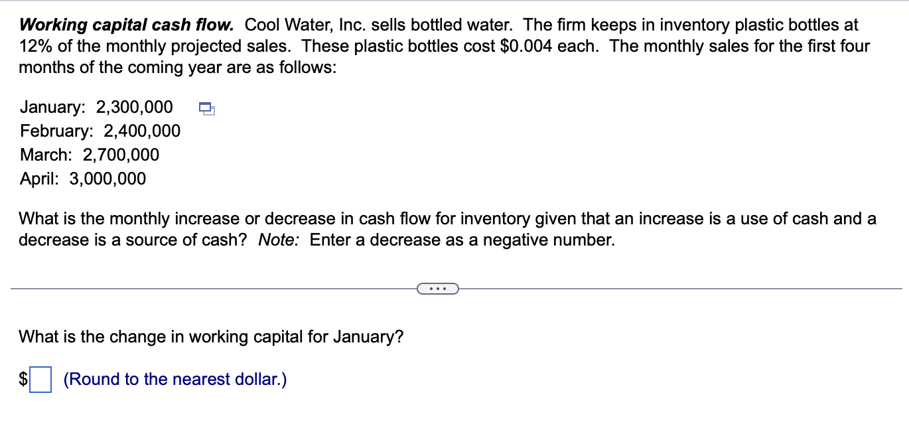Viewport: 909px width, 442px height.
Task: Click the dollar sign beside the answer box
Action: 23,380
